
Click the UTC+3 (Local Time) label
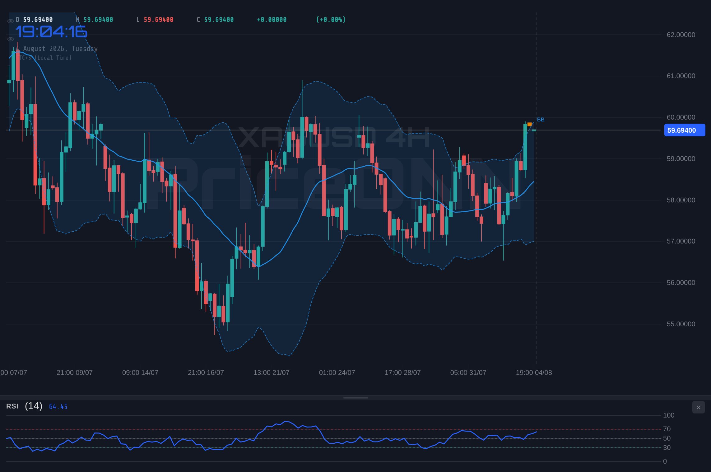[44, 58]
